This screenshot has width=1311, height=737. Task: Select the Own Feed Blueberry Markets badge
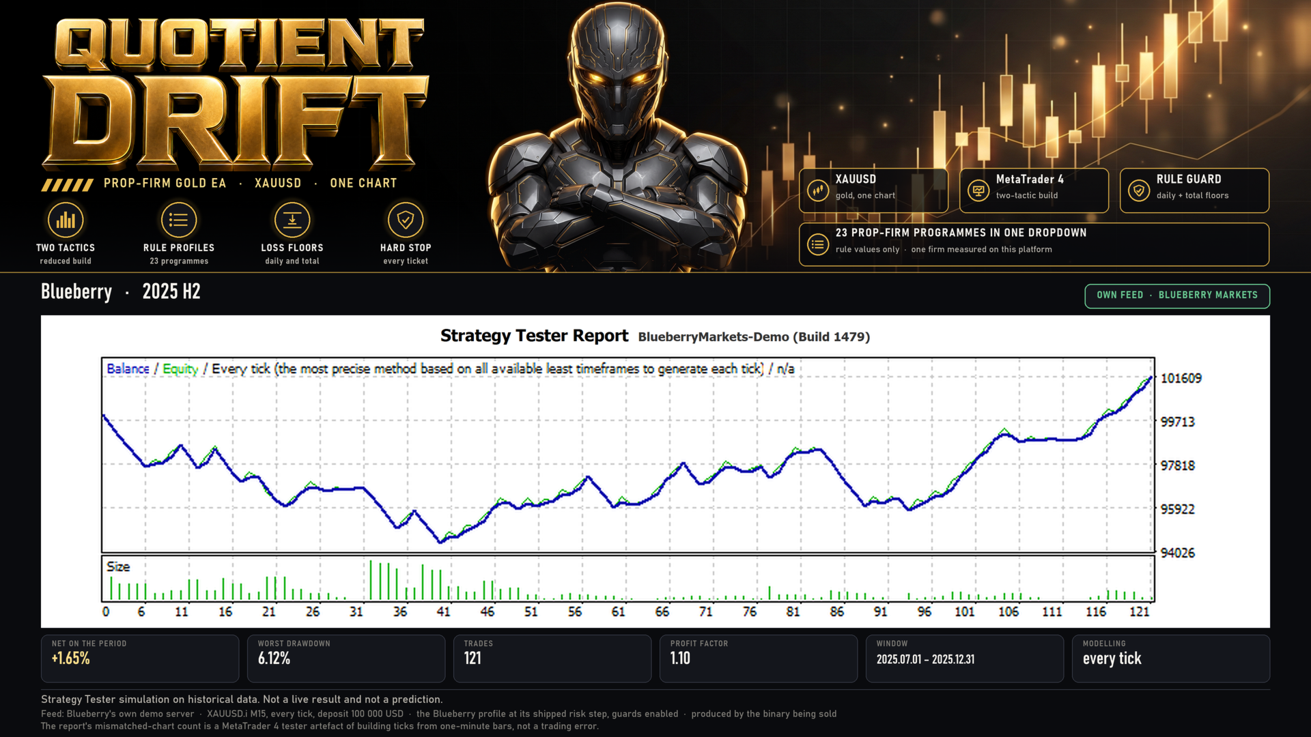[x=1177, y=295]
